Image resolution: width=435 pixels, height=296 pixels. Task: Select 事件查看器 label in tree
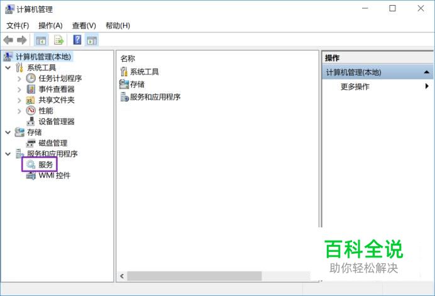coord(57,89)
